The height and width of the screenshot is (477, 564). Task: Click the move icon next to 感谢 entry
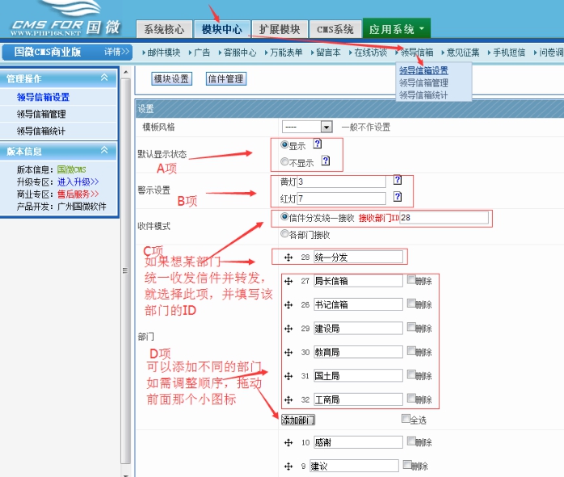point(288,442)
